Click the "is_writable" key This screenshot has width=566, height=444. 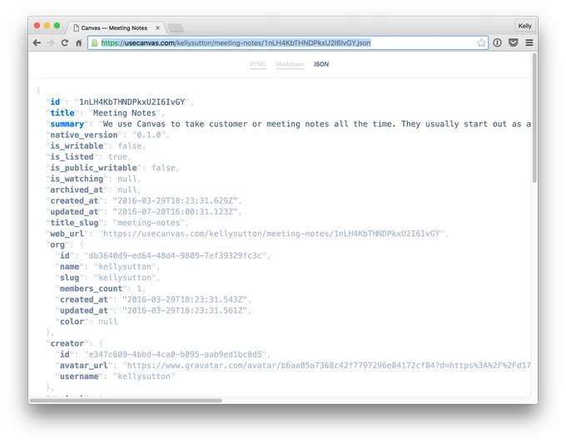pos(77,146)
